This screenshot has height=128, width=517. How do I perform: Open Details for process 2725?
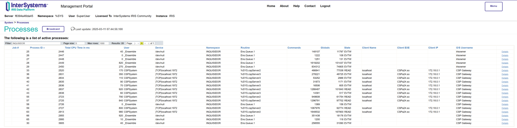tap(505, 101)
